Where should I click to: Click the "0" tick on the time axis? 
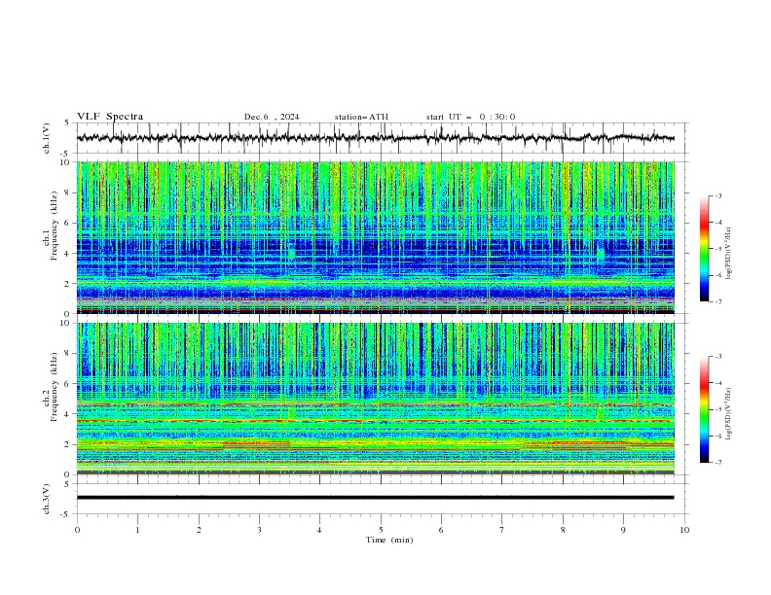pyautogui.click(x=77, y=530)
